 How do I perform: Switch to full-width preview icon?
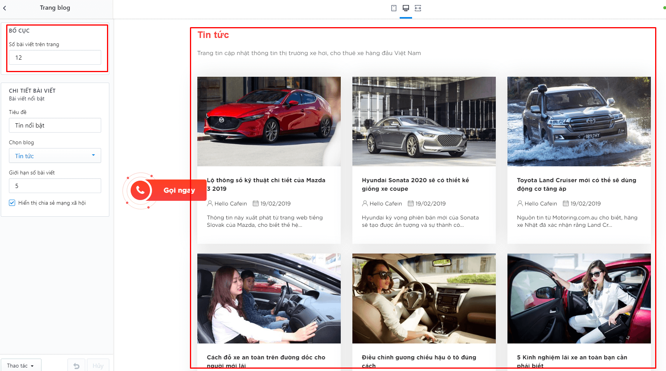pyautogui.click(x=418, y=8)
